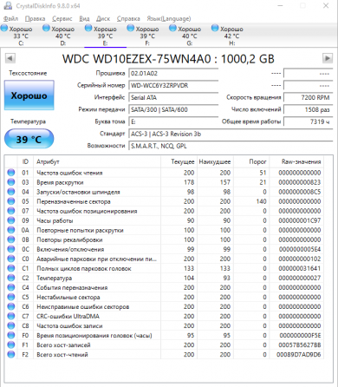The image size is (338, 387).
Task: Click the Наихудшее column header
Action: (x=215, y=162)
